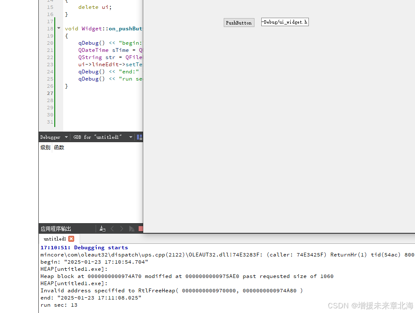The width and height of the screenshot is (415, 313).
Task: Select the untitled1 output tab
Action: [x=55, y=239]
